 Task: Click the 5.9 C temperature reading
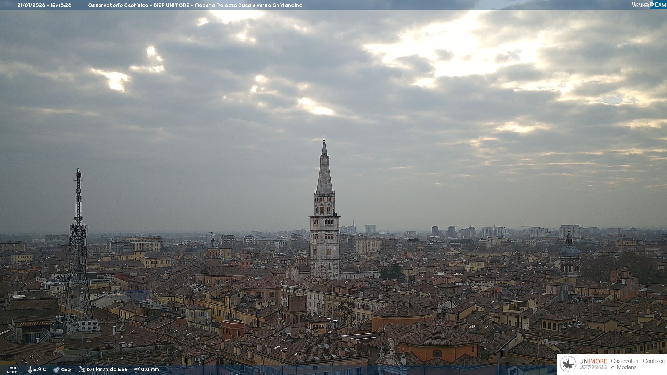click(40, 369)
